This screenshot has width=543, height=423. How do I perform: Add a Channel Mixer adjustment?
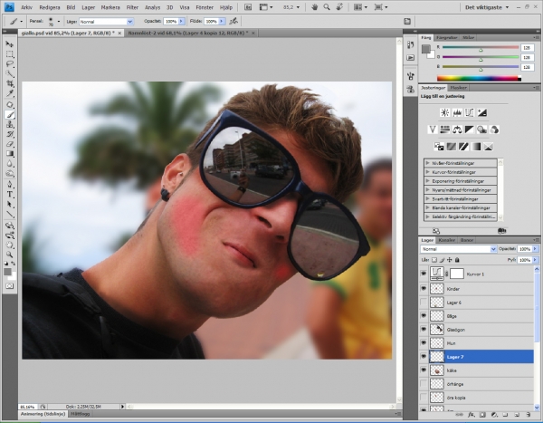tap(494, 130)
